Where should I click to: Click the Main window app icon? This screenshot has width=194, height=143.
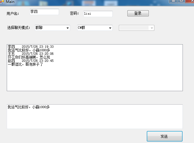click(x=2, y=2)
